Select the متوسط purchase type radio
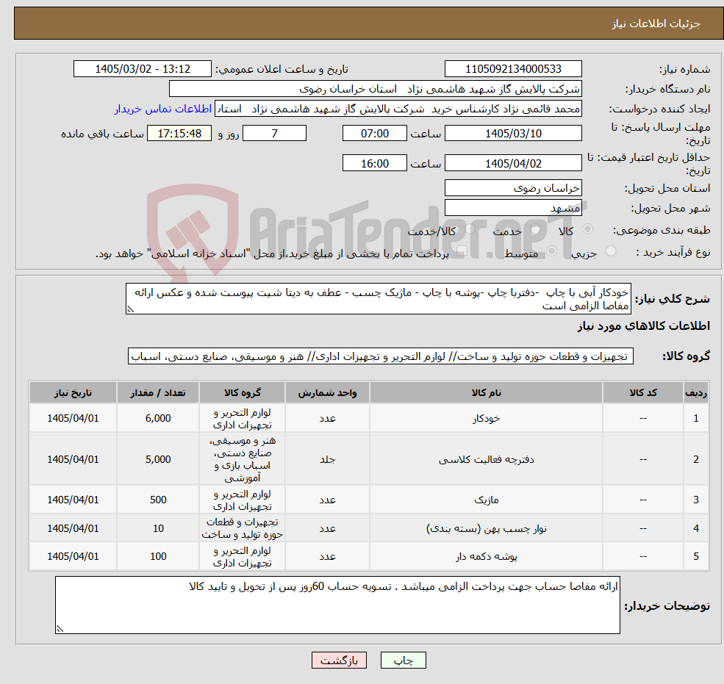 (x=552, y=251)
